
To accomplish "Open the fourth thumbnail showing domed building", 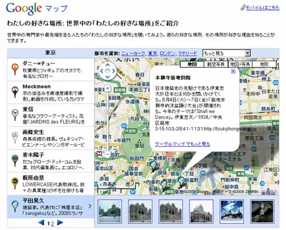I will (x=202, y=211).
